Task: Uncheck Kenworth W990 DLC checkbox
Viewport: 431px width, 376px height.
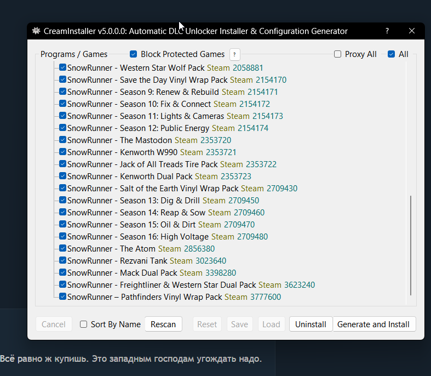Action: coord(62,152)
